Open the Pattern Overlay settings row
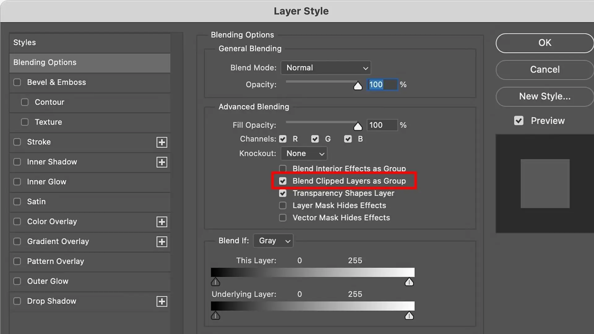594x334 pixels. tap(90, 261)
